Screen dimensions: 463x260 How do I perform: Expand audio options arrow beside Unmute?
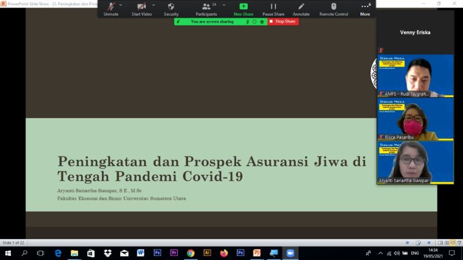121,5
